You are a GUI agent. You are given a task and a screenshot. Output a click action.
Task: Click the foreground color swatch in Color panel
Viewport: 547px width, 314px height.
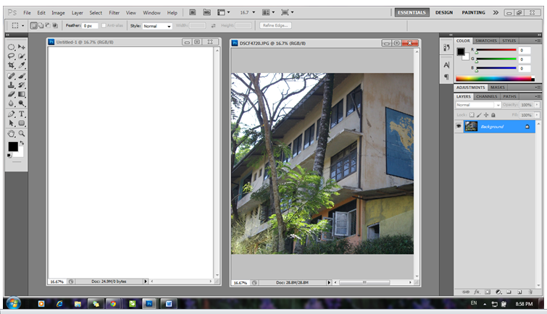click(x=461, y=51)
